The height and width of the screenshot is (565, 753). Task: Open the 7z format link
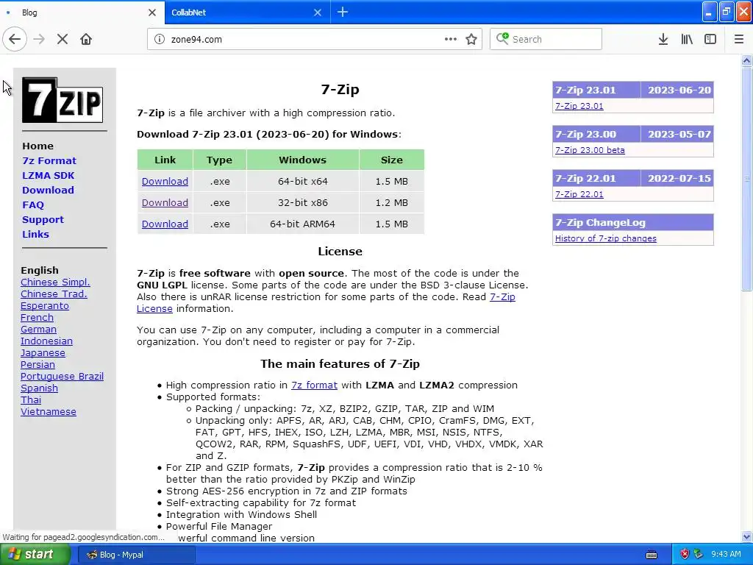(x=314, y=385)
